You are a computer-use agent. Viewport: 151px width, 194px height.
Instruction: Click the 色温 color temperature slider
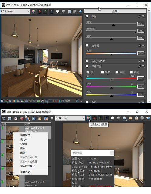(111, 54)
